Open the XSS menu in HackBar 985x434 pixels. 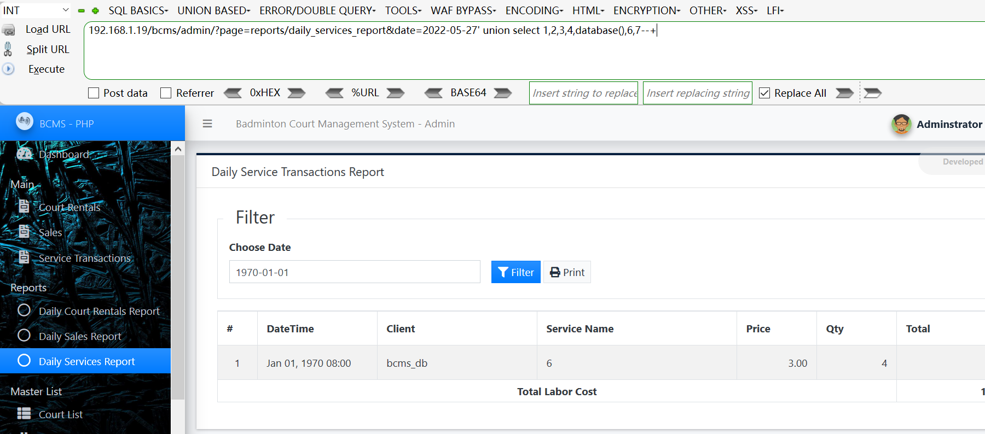(746, 10)
